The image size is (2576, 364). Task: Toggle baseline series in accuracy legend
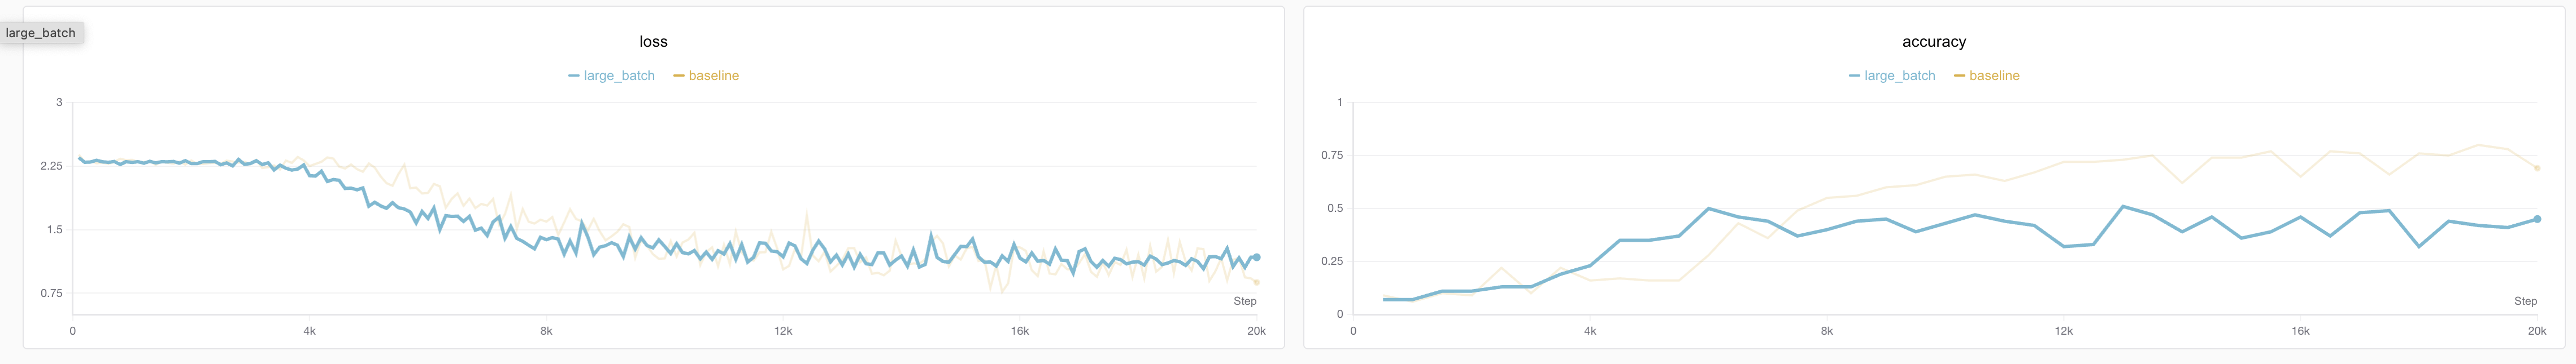[1993, 76]
